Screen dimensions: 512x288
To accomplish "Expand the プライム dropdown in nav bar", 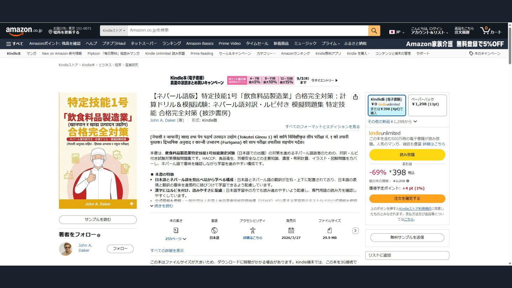I will [x=331, y=44].
